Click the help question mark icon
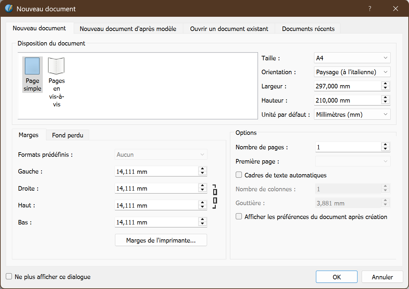The image size is (409, 289). 370,9
